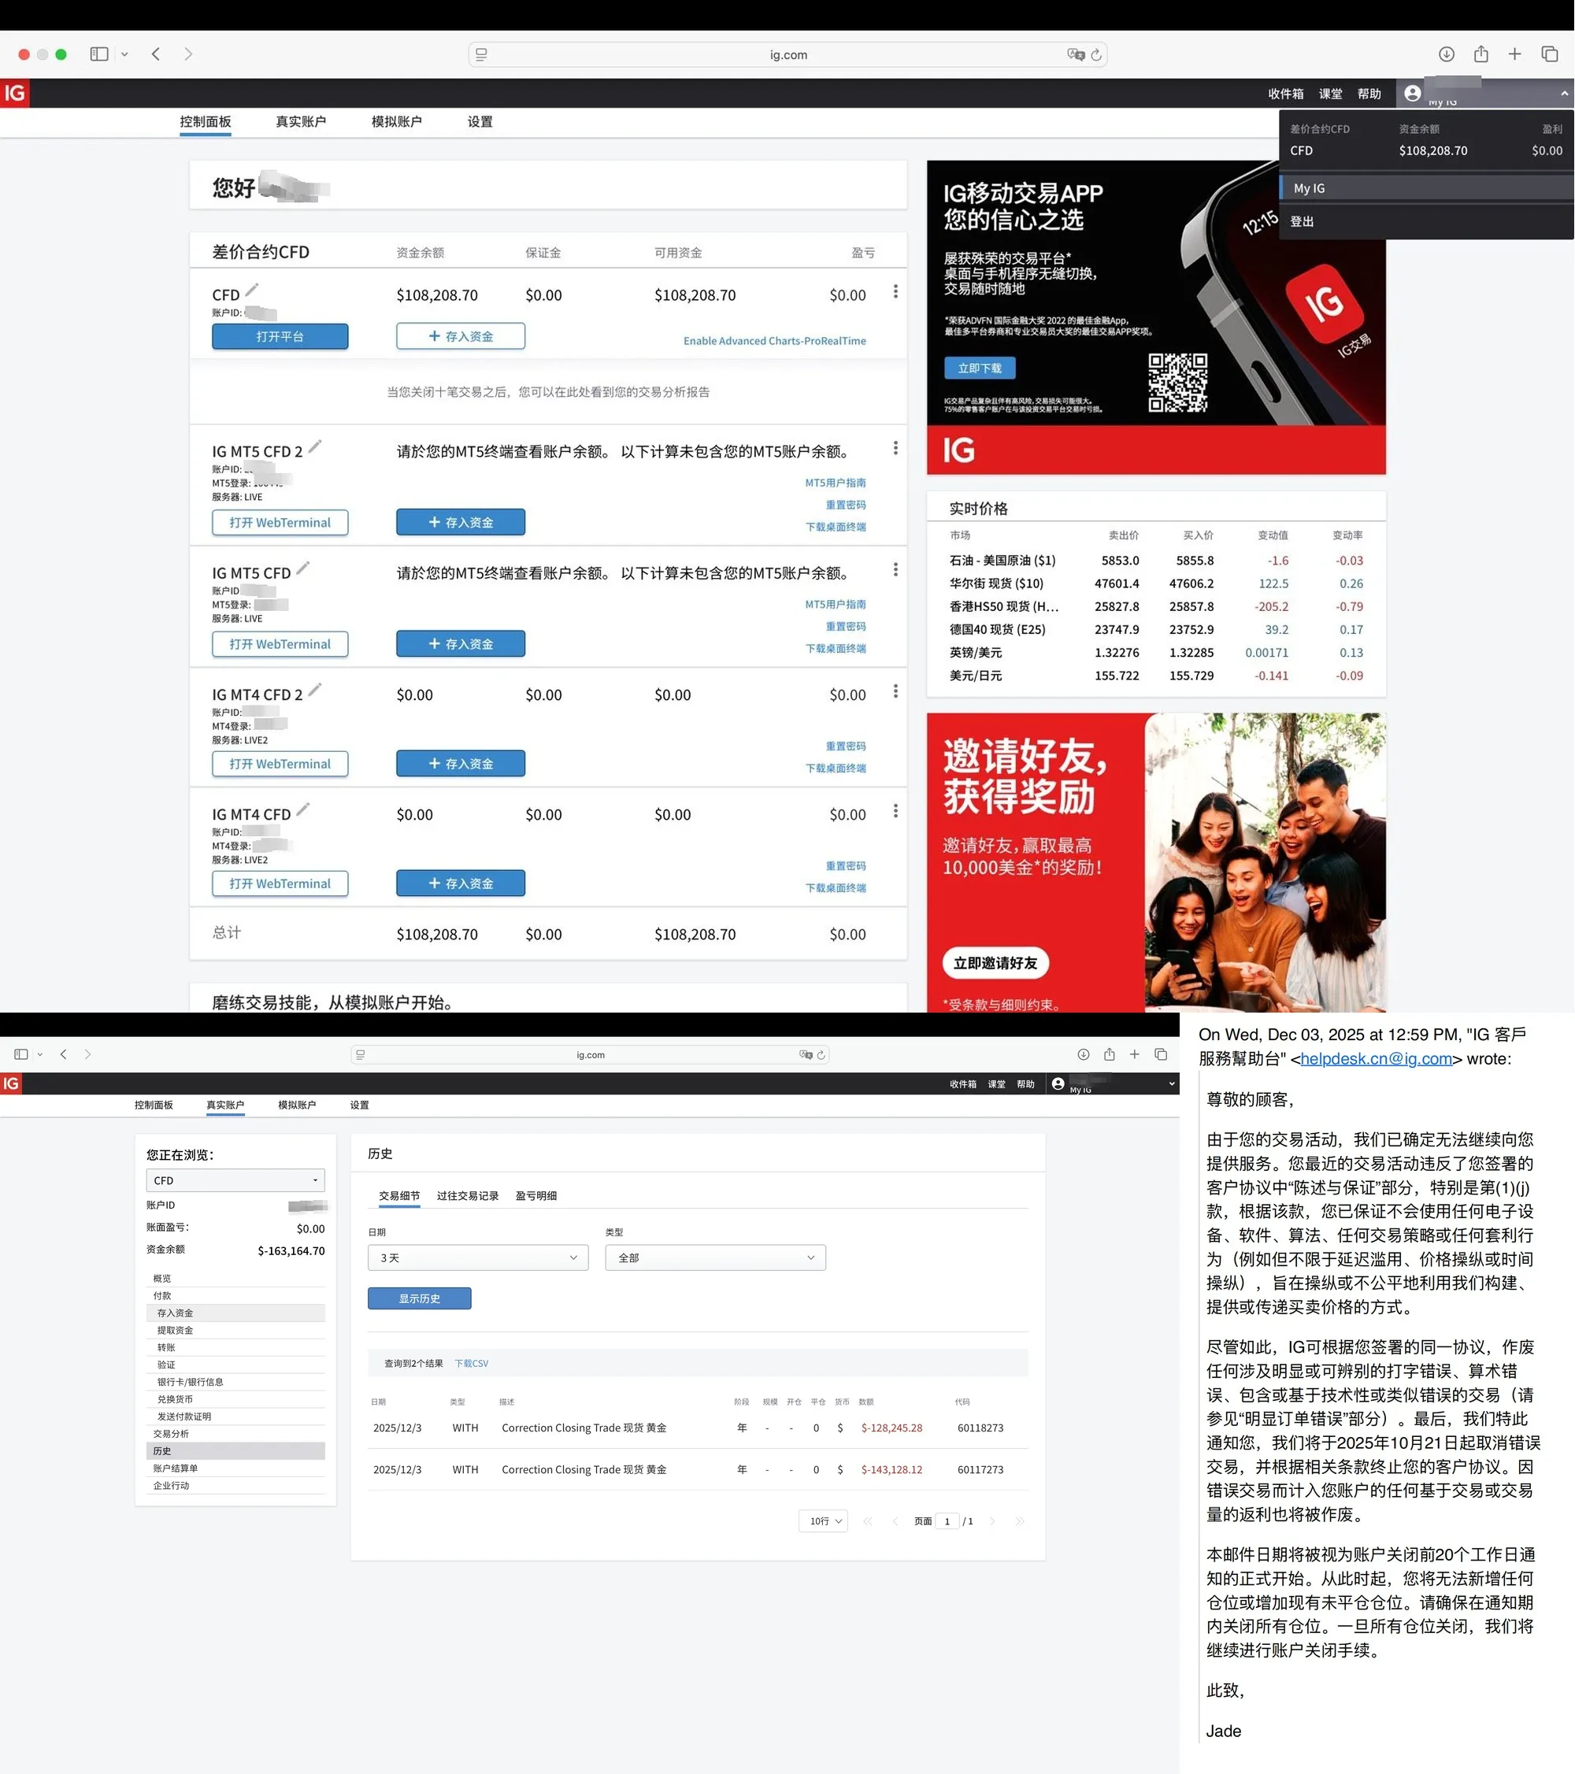Click the address bar in the dashboard window
Screen dimensions: 1575x1774
[x=787, y=54]
